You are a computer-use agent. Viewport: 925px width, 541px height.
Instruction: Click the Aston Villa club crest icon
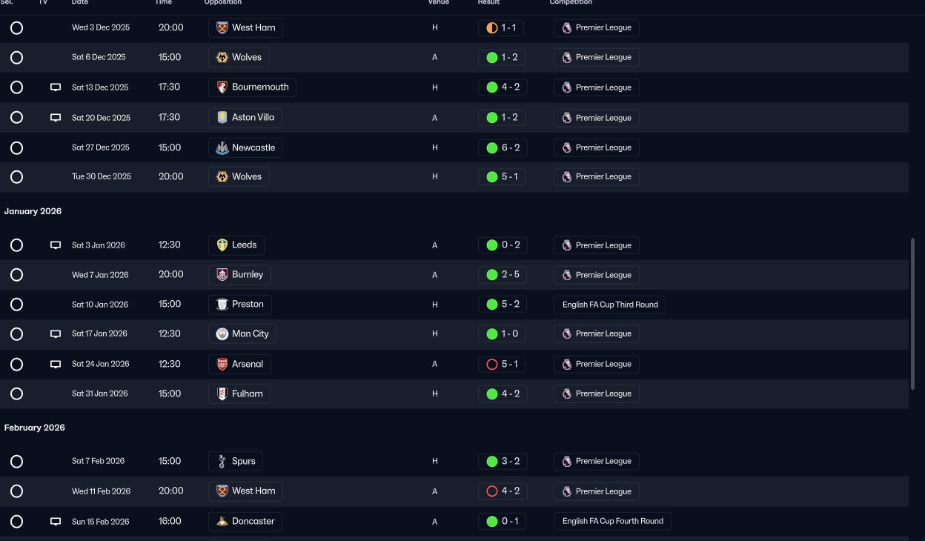(x=221, y=118)
